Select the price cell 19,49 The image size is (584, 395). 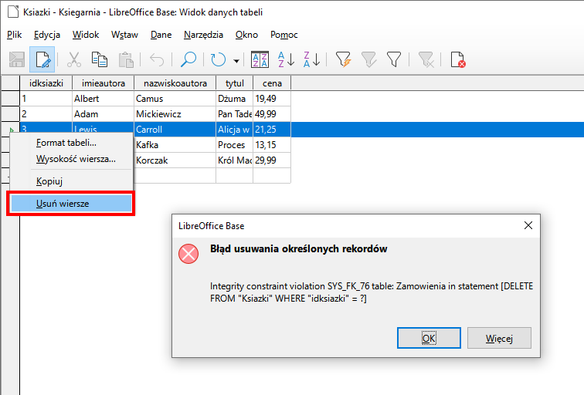(x=272, y=99)
